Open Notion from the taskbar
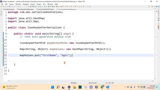 coord(96,87)
